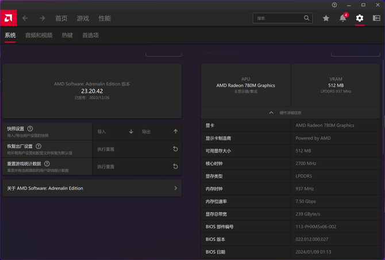
Task: Show help for 恢复出厂设置
Action: click(38, 146)
